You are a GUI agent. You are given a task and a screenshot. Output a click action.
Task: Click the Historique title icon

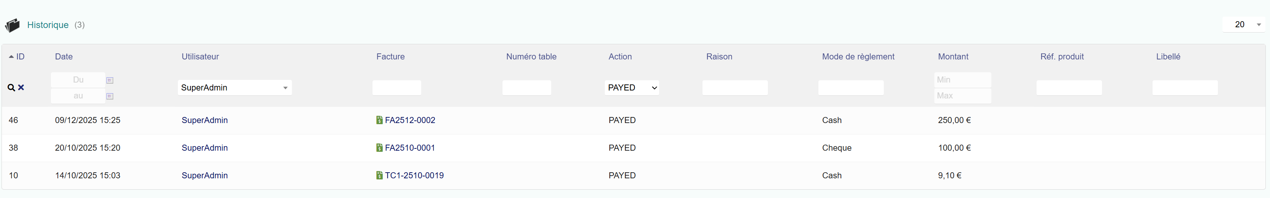pyautogui.click(x=12, y=25)
